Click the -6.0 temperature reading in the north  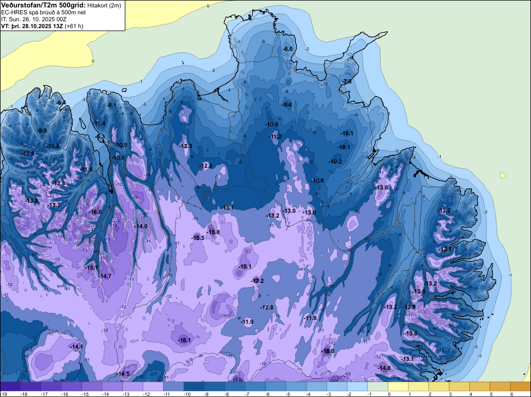click(287, 49)
